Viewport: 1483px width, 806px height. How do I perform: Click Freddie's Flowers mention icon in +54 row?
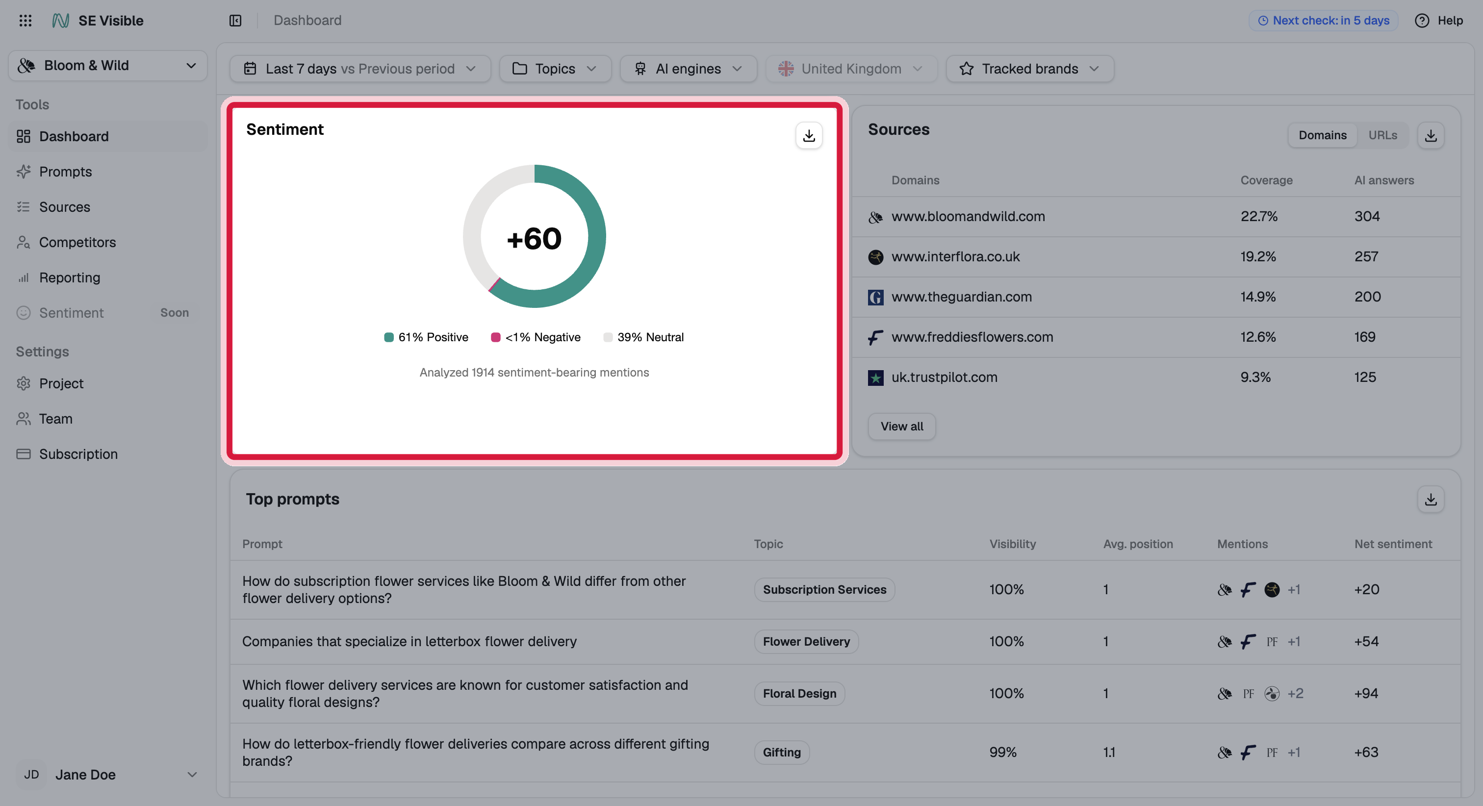pyautogui.click(x=1248, y=641)
